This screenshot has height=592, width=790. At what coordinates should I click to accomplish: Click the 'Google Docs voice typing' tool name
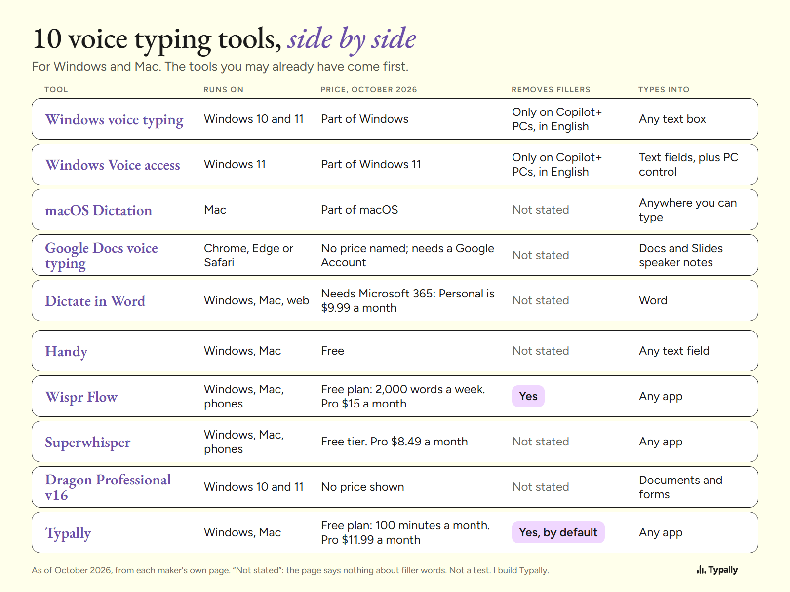[x=102, y=256]
